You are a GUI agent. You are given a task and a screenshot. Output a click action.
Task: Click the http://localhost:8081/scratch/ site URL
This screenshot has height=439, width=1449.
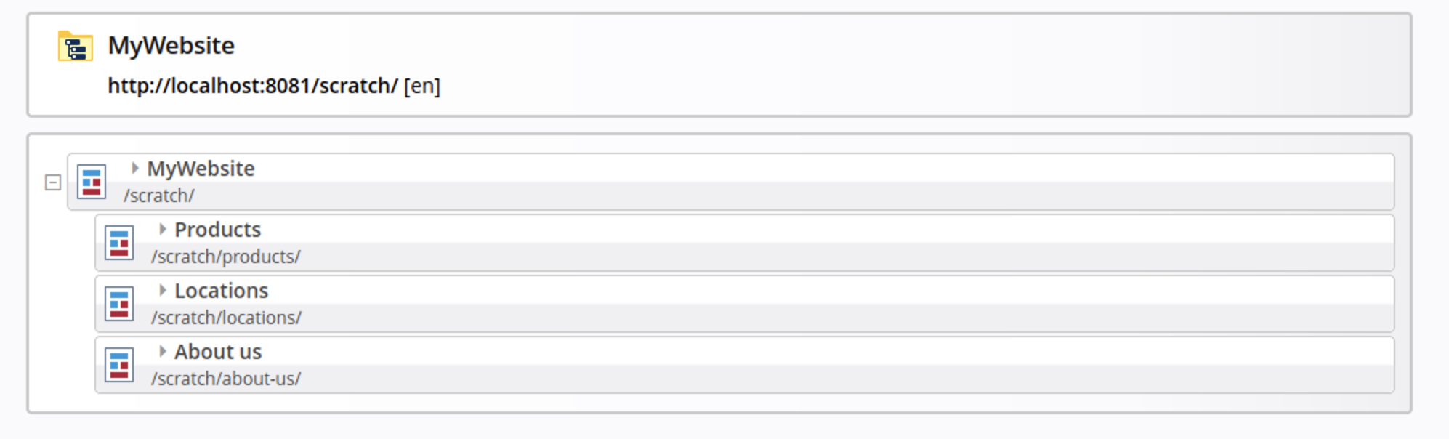(x=252, y=86)
